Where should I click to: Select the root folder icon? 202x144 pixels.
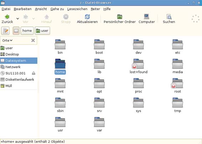[x=177, y=83]
